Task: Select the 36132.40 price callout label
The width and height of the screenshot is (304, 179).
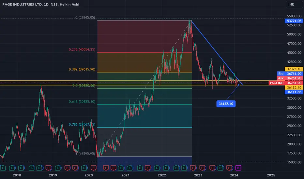Action: [226, 104]
